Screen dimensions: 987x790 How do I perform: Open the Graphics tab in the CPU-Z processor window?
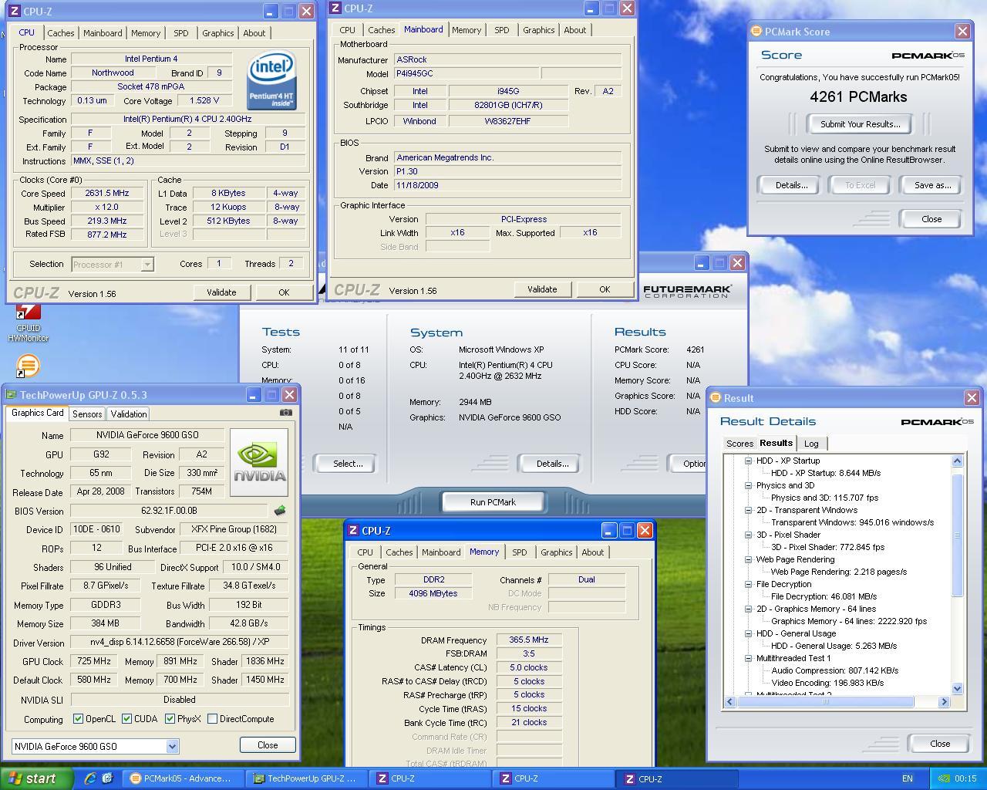(217, 33)
